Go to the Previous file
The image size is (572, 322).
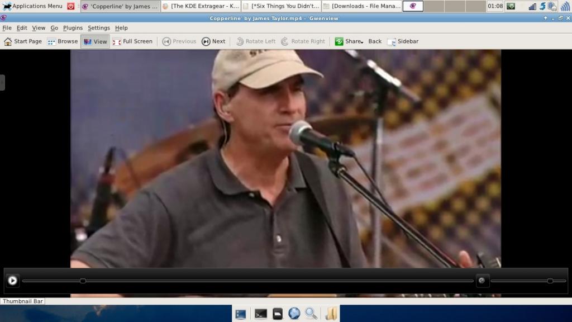(179, 41)
